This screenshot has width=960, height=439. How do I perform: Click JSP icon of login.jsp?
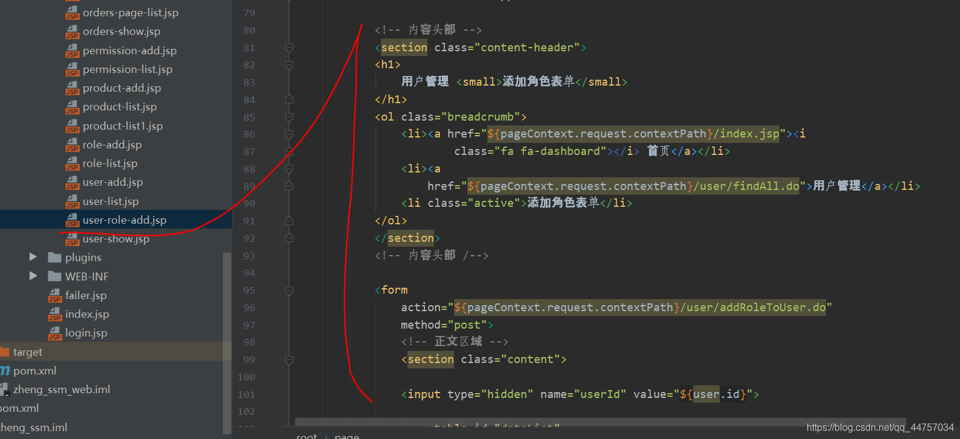pos(55,333)
